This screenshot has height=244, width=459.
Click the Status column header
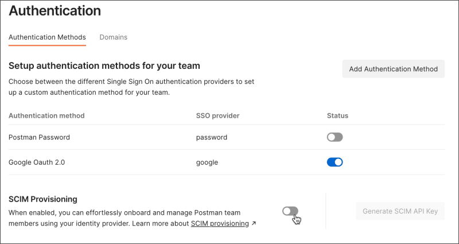pos(337,115)
